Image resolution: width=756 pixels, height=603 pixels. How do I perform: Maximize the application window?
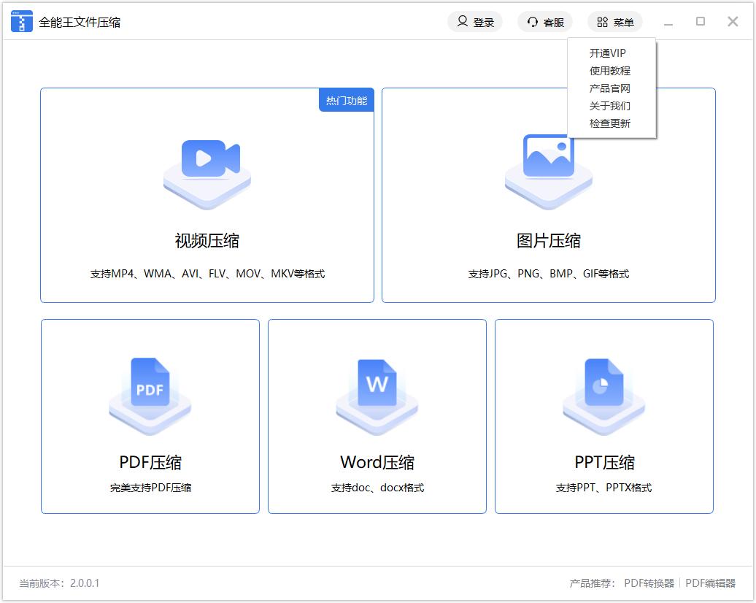pos(701,22)
